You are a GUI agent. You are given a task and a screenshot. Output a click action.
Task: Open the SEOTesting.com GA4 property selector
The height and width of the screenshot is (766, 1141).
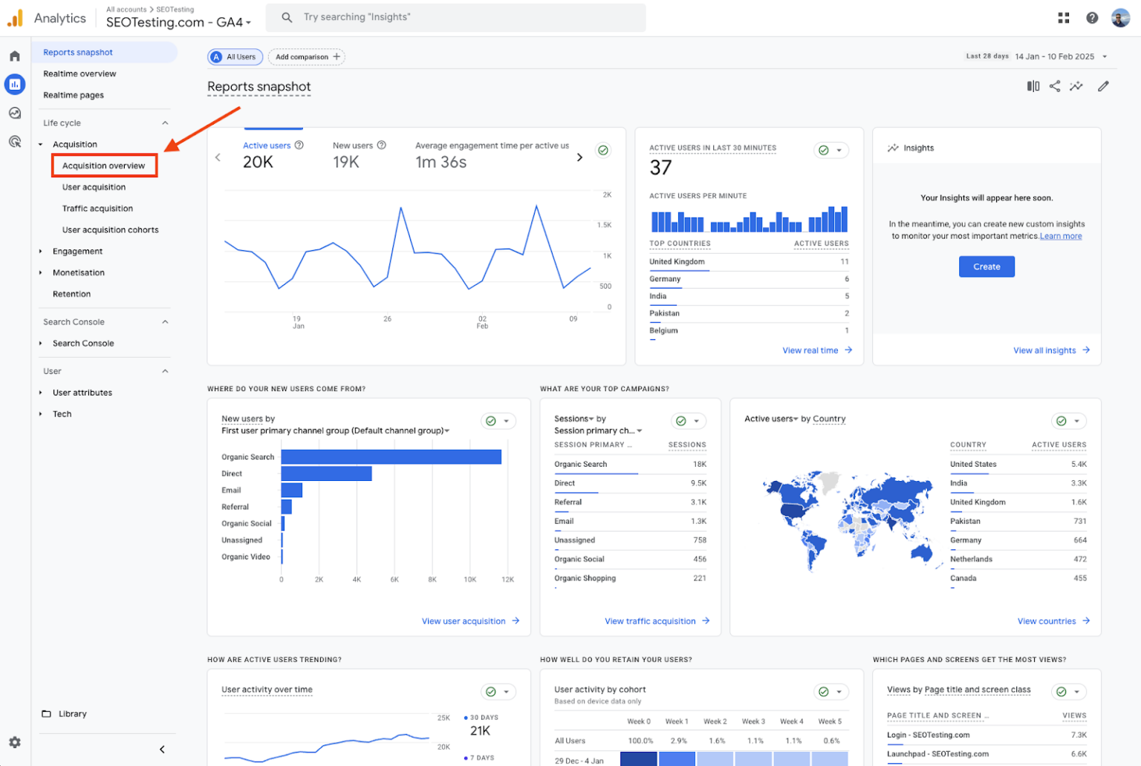178,22
